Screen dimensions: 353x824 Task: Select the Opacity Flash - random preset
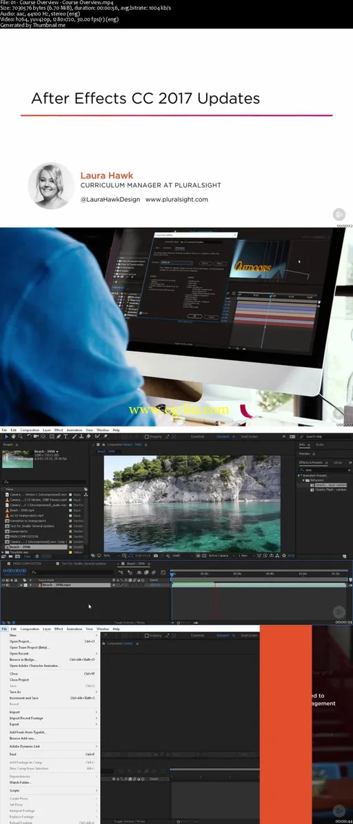point(330,490)
